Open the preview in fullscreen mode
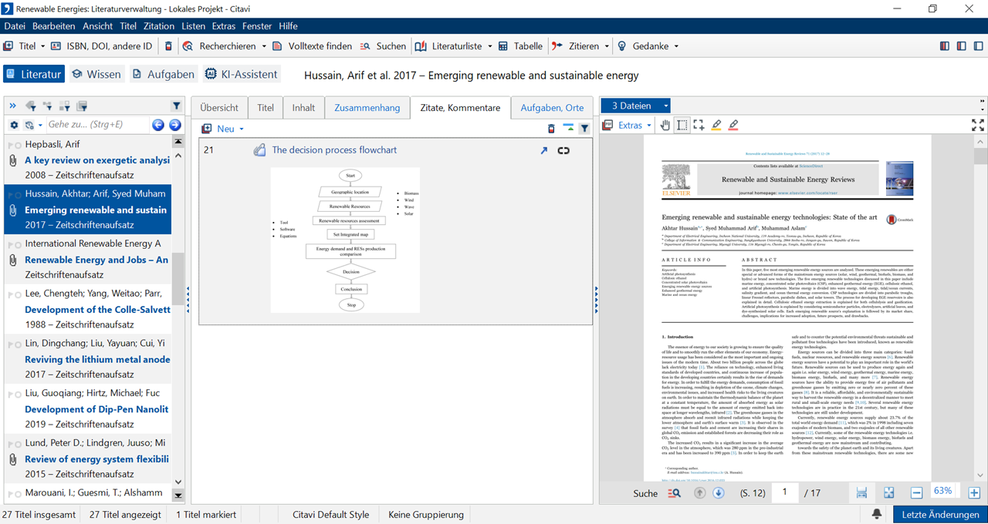988x524 pixels. pyautogui.click(x=977, y=125)
